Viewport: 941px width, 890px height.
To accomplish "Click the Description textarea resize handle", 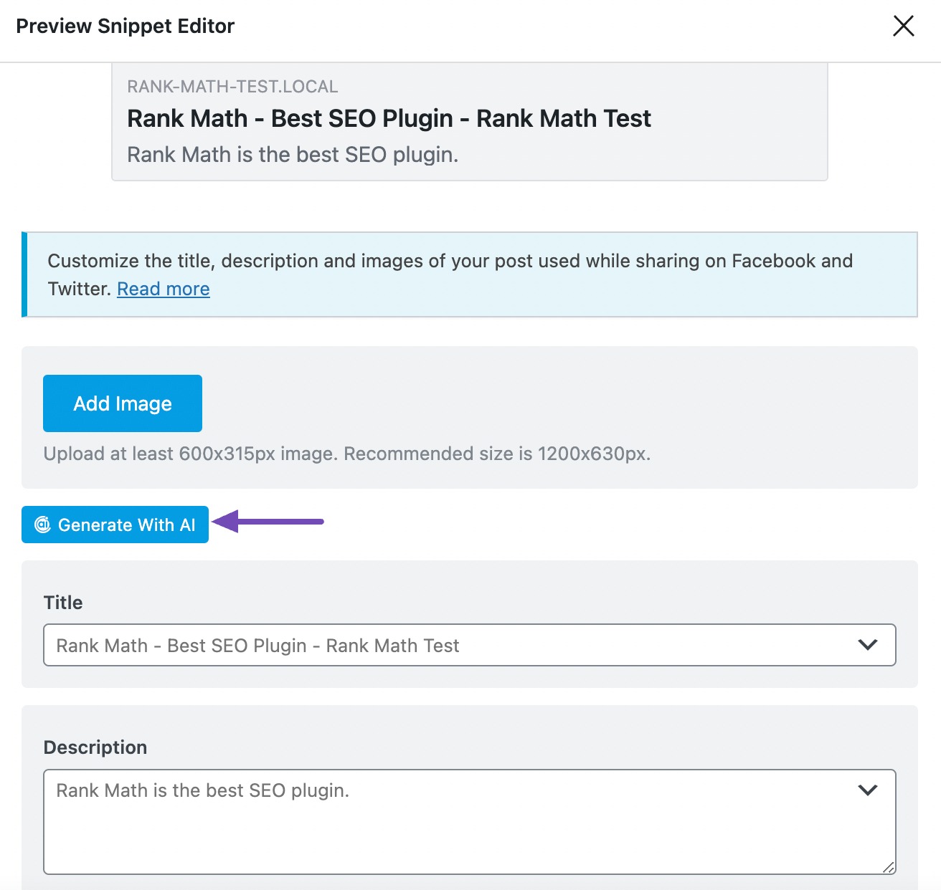I will coord(889,867).
